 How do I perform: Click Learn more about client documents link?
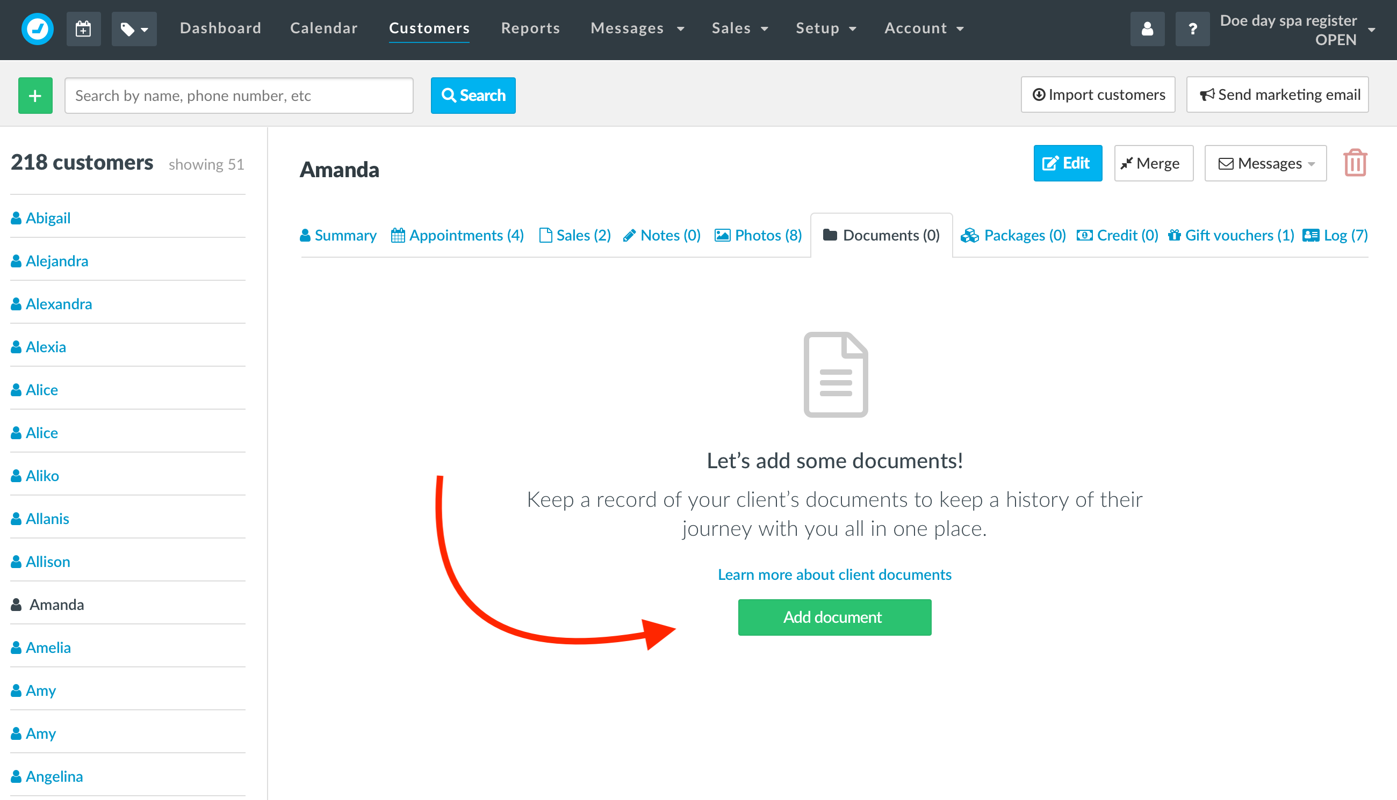(x=834, y=573)
